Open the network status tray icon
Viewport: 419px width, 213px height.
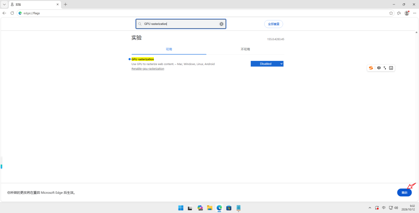point(391,208)
